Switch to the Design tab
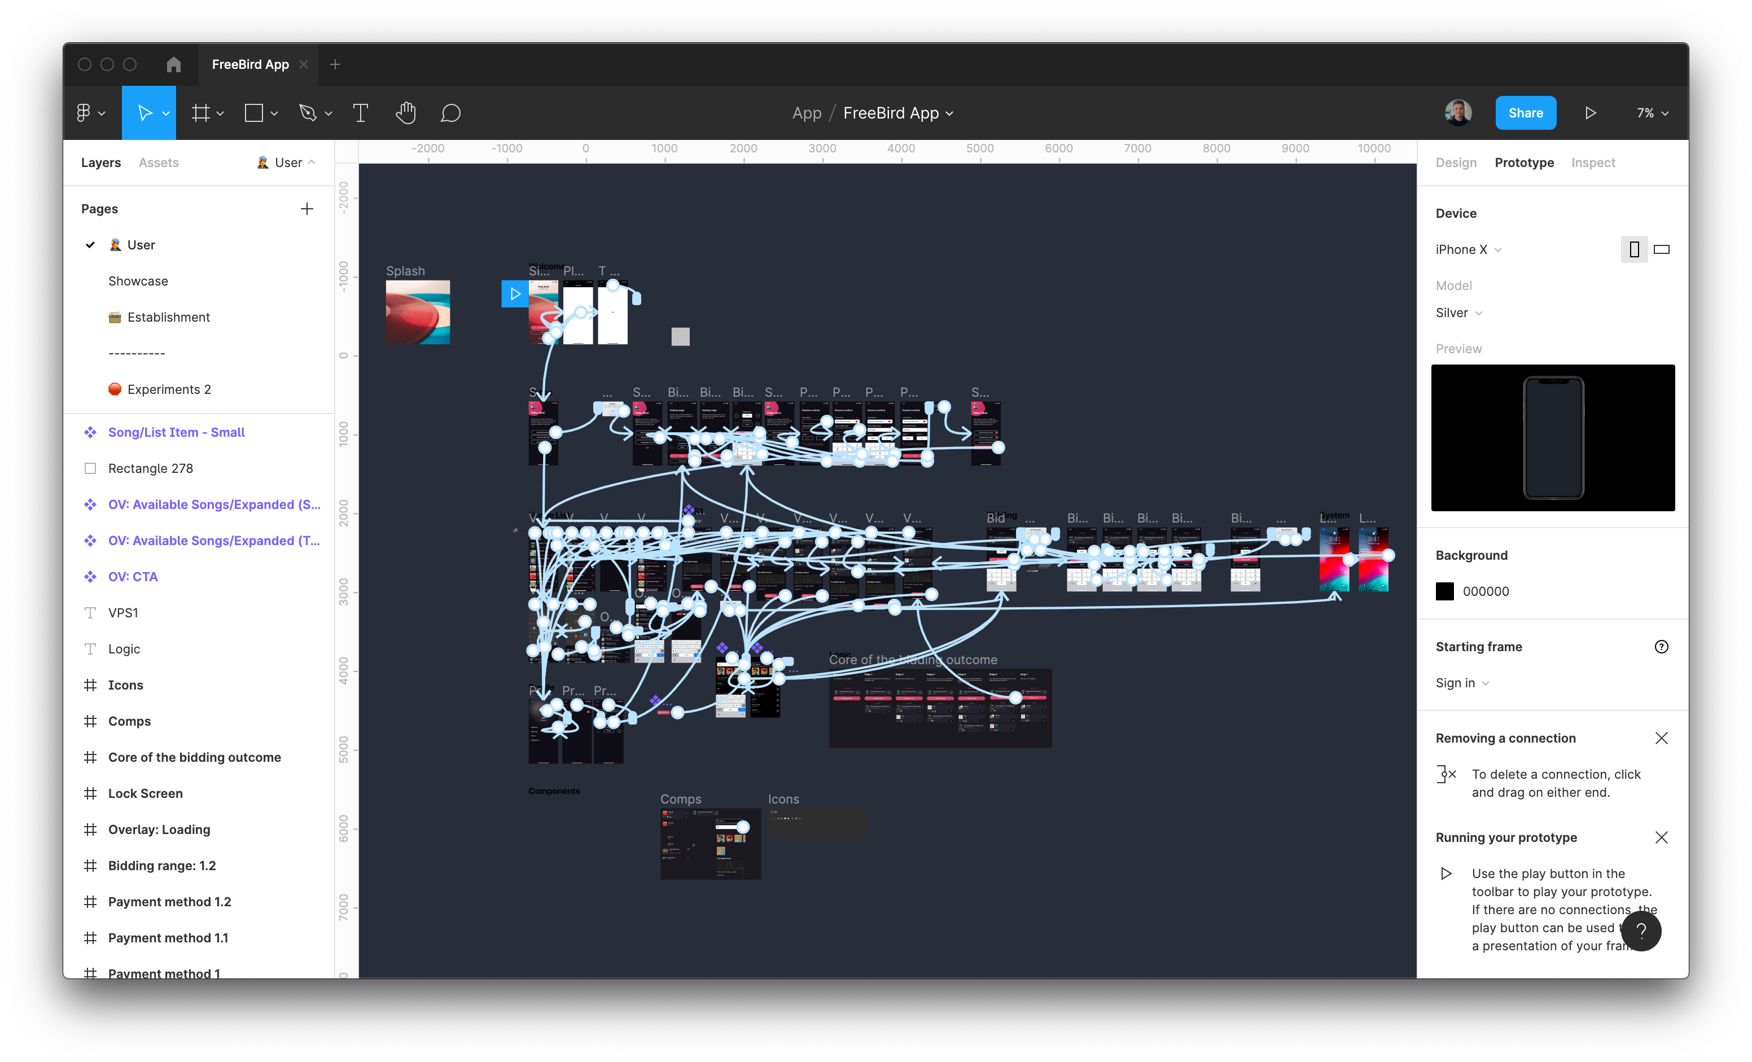This screenshot has height=1062, width=1752. tap(1456, 162)
